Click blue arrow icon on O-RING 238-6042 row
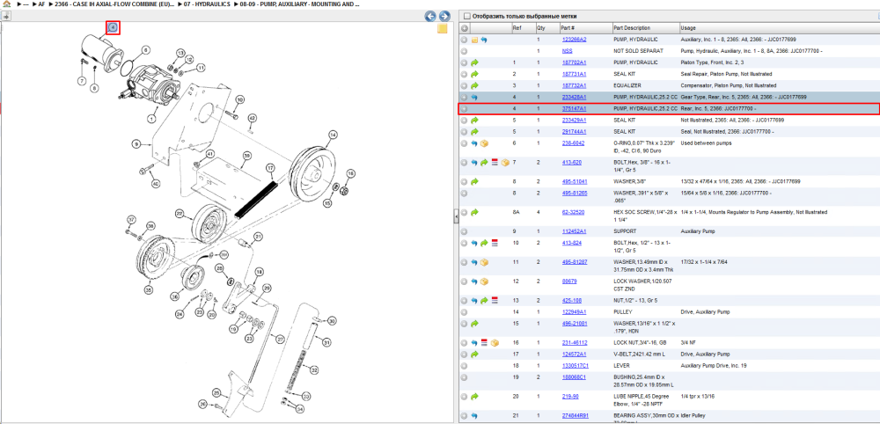 pos(474,143)
